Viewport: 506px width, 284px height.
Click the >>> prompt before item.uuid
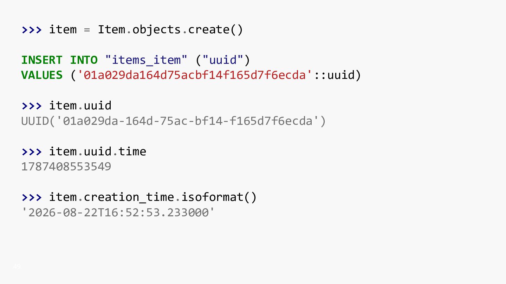pyautogui.click(x=32, y=106)
